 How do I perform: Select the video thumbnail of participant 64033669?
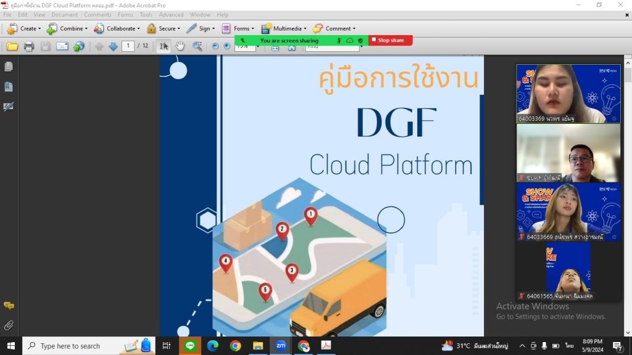pyautogui.click(x=568, y=212)
